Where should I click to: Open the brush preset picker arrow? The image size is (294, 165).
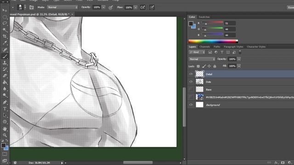click(x=25, y=7)
